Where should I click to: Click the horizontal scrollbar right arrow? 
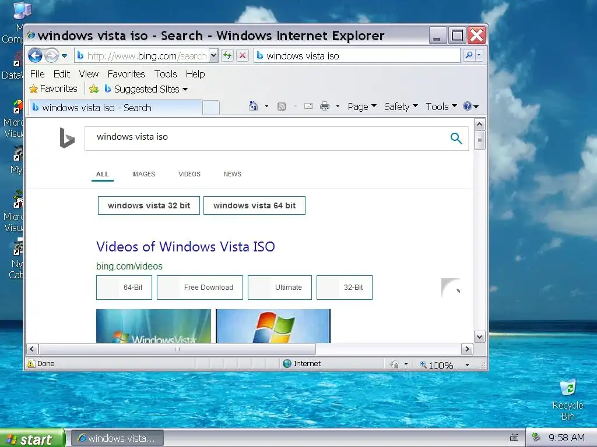[x=467, y=349]
